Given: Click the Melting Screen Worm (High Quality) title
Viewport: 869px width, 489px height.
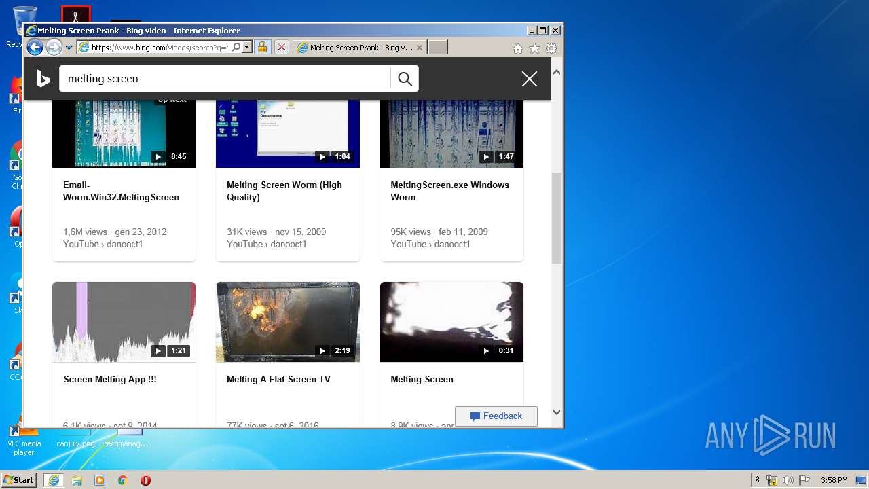Looking at the screenshot, I should (284, 191).
